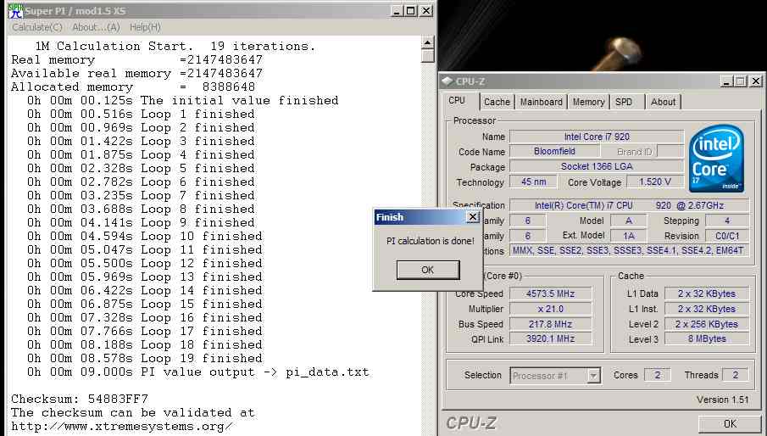
Task: Click the Intel Core i7 logo
Action: click(716, 158)
